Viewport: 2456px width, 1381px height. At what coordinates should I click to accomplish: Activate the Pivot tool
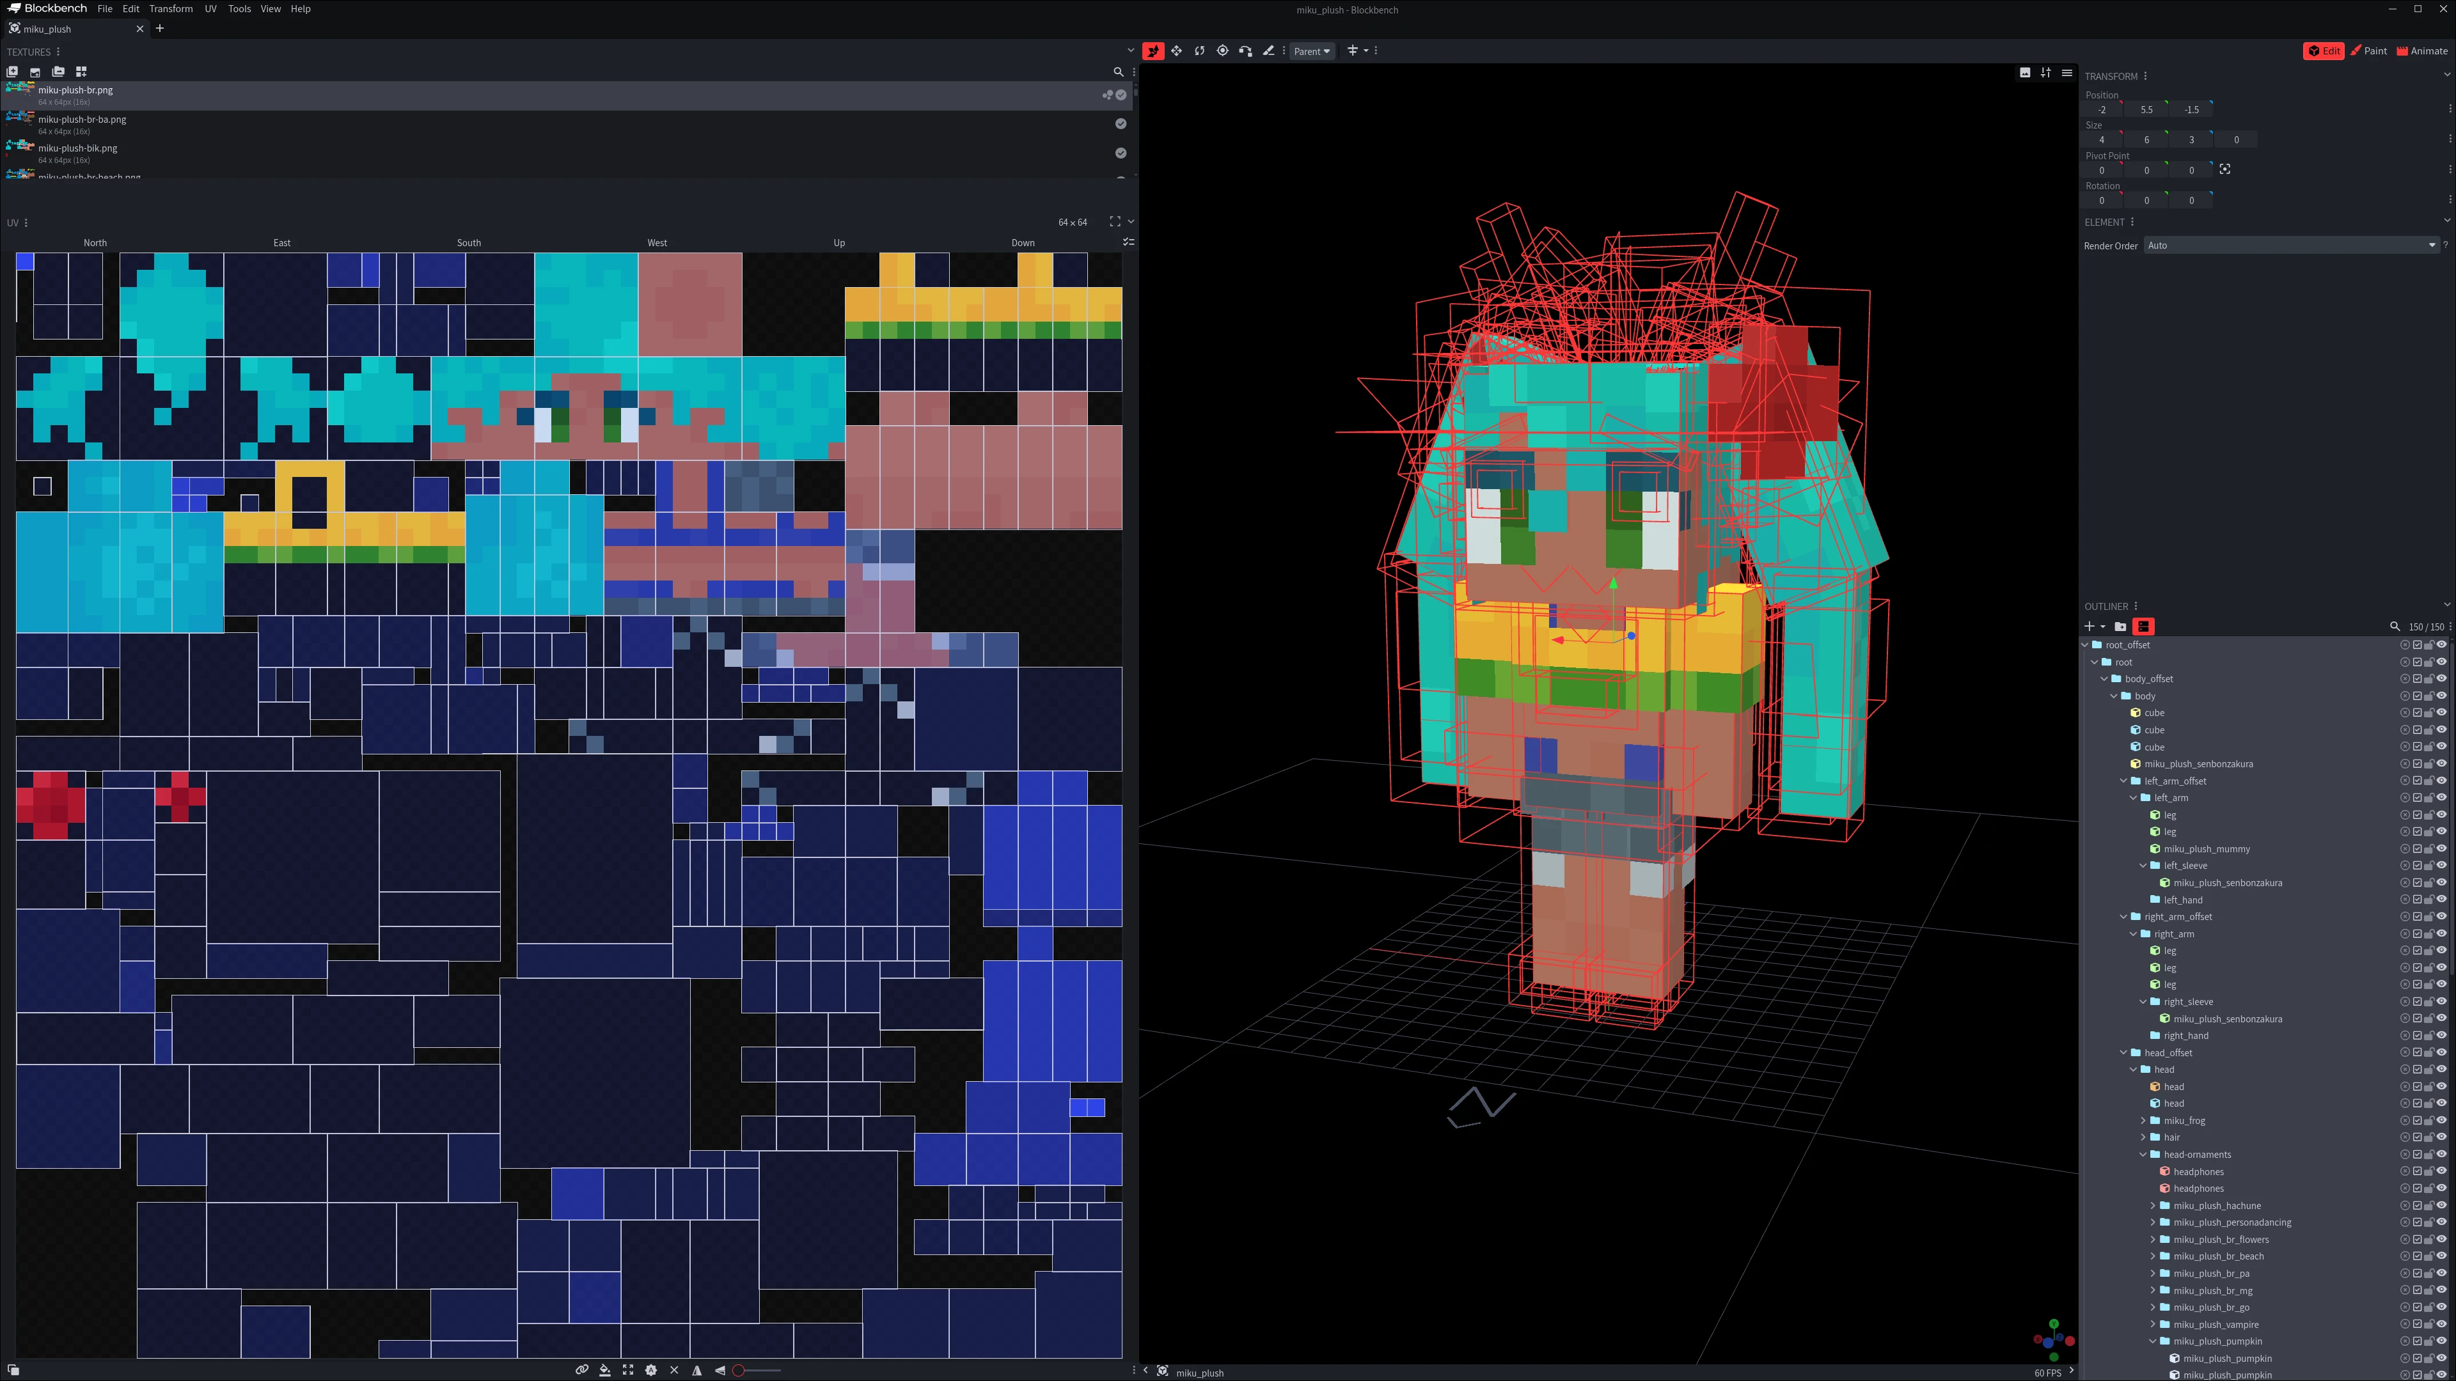click(x=1222, y=51)
